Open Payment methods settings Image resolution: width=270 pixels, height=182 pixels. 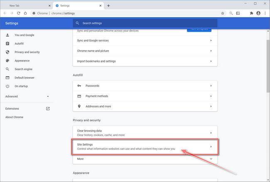[x=145, y=96]
